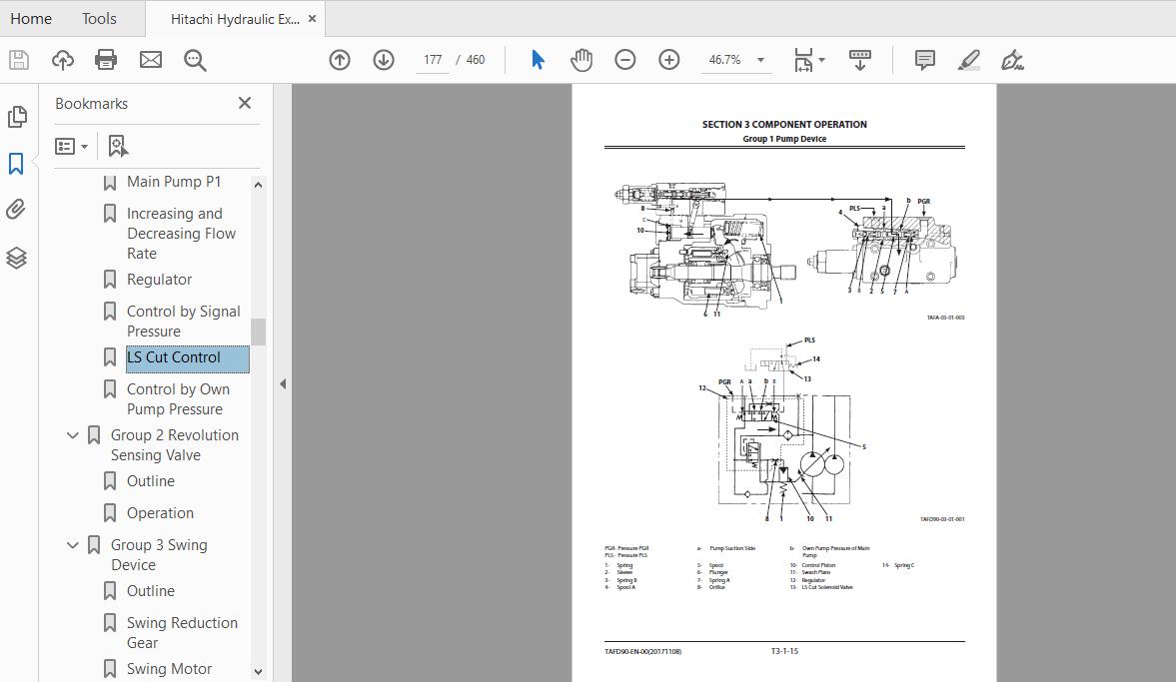
Task: Collapse Group 2 Revolution Sensing Valve
Action: (x=73, y=434)
